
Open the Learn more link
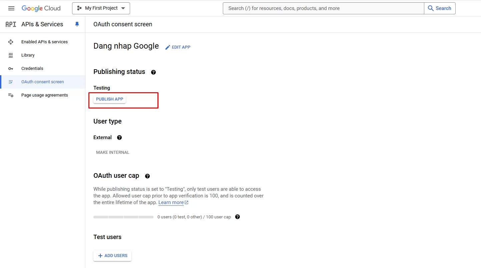coord(171,202)
